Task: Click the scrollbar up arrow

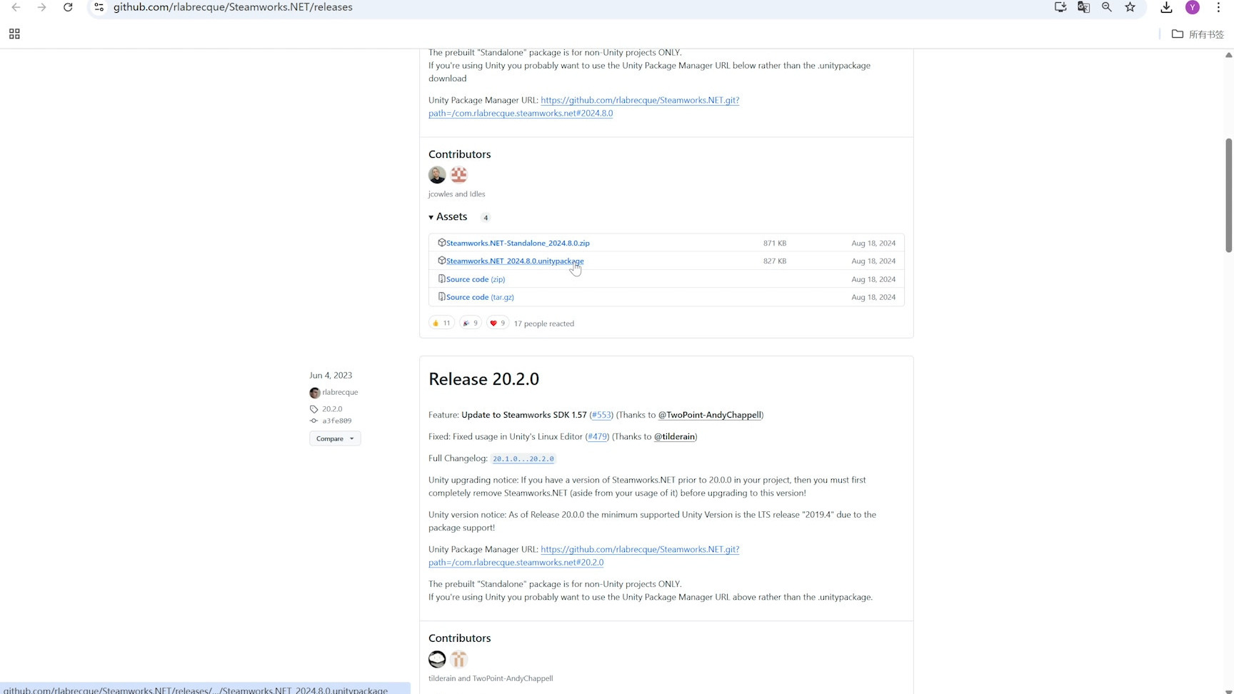Action: click(x=1229, y=55)
